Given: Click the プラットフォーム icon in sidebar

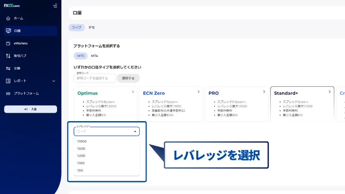Looking at the screenshot, I should coord(8,94).
